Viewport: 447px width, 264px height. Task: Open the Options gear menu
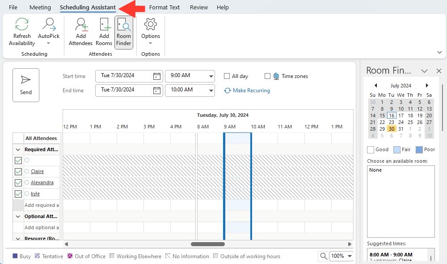(151, 31)
